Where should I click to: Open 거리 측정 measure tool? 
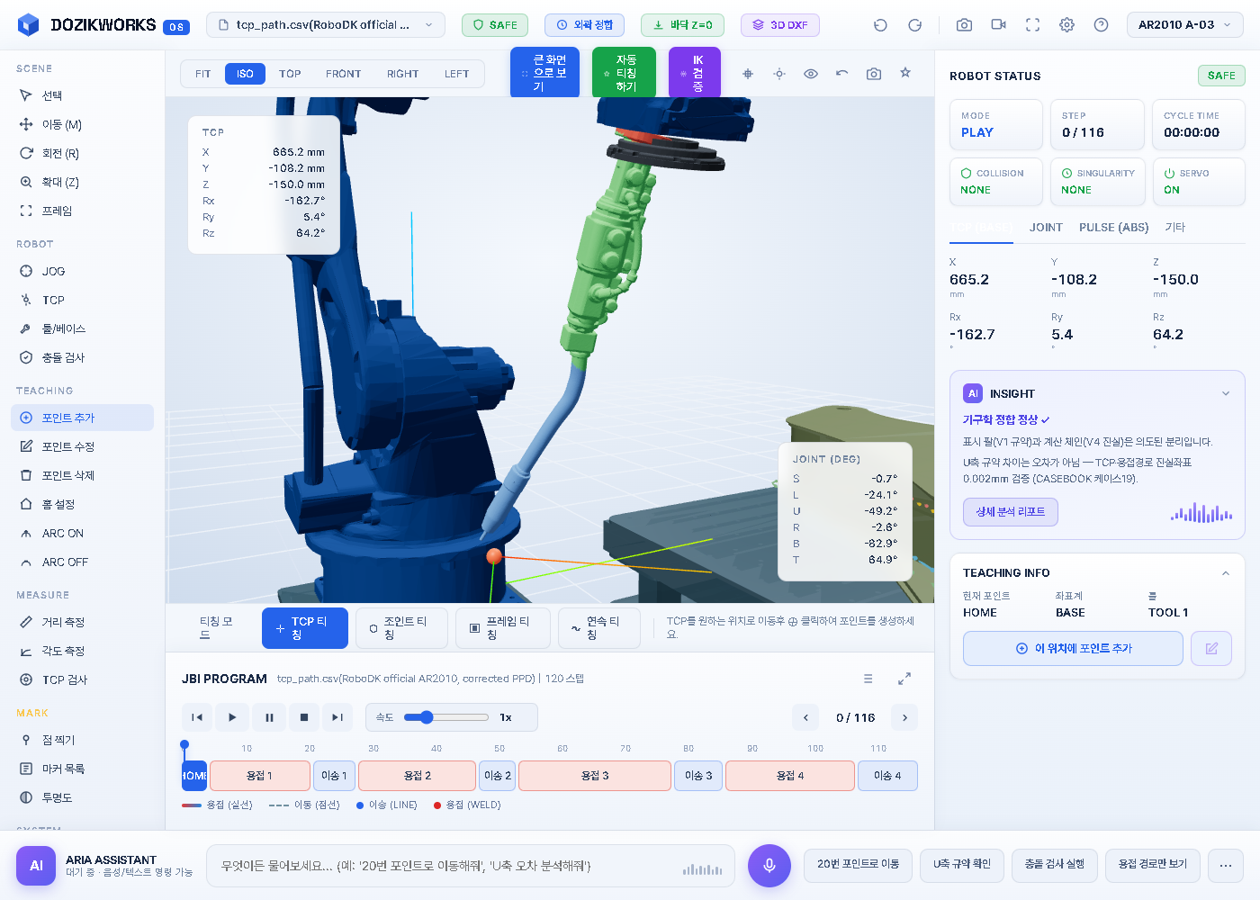(82, 622)
